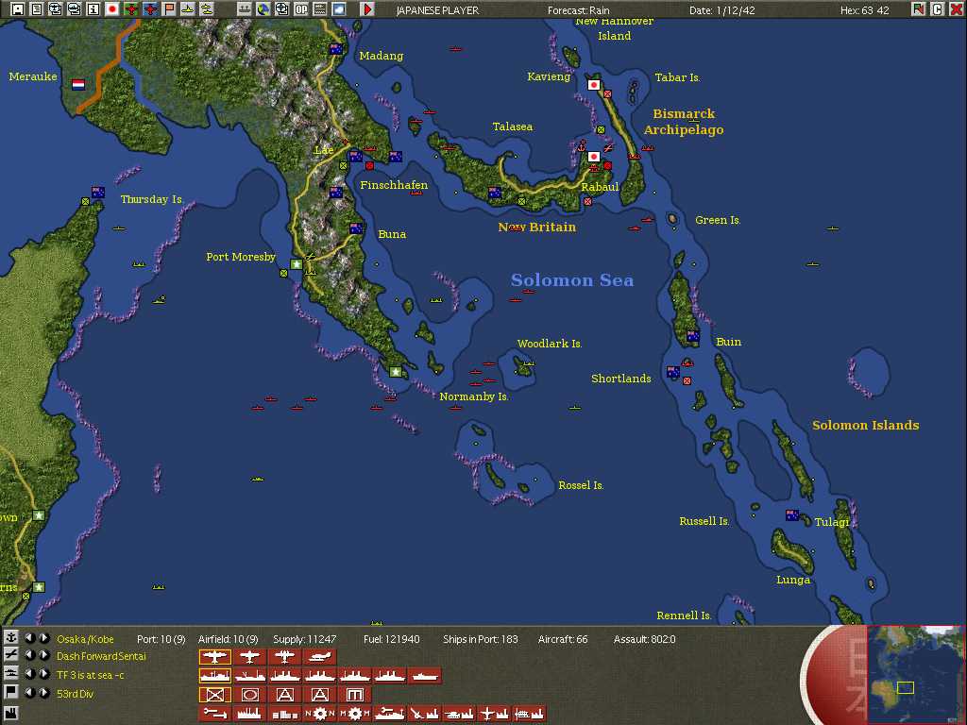Image resolution: width=967 pixels, height=725 pixels.
Task: Click the Japanese flag toolbar icon
Action: pos(112,9)
